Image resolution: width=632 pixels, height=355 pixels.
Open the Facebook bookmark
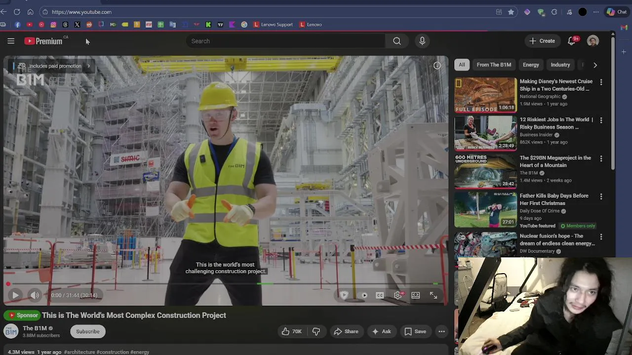pos(17,25)
